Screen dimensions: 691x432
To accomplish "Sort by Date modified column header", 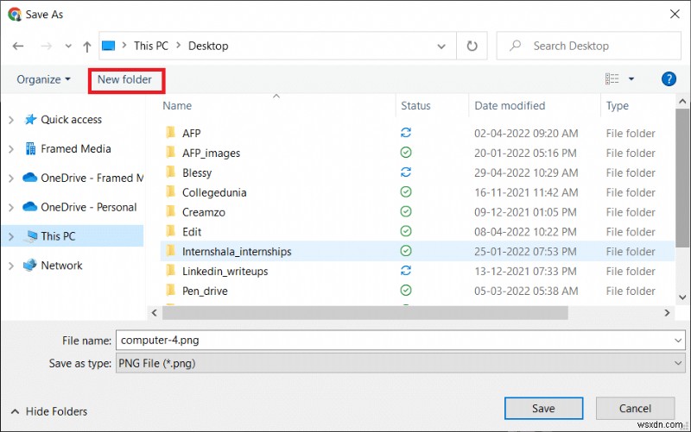I will coord(510,106).
